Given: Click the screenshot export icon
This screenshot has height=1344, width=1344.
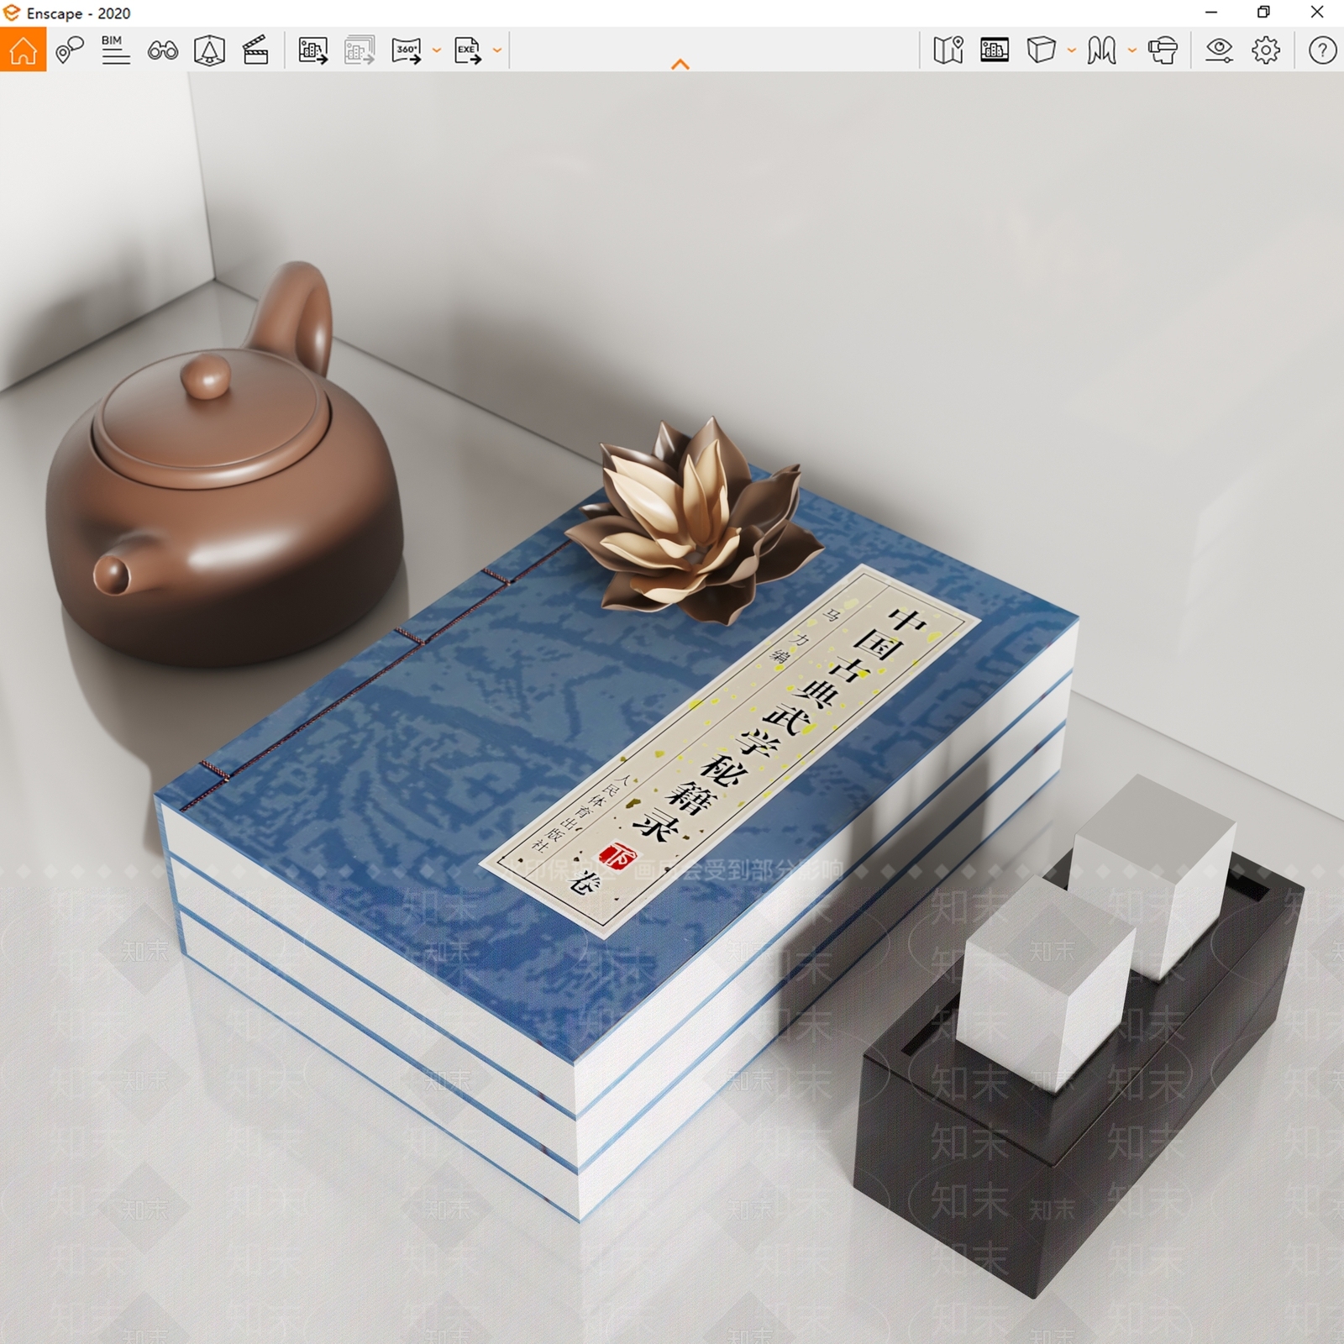Looking at the screenshot, I should [x=313, y=50].
